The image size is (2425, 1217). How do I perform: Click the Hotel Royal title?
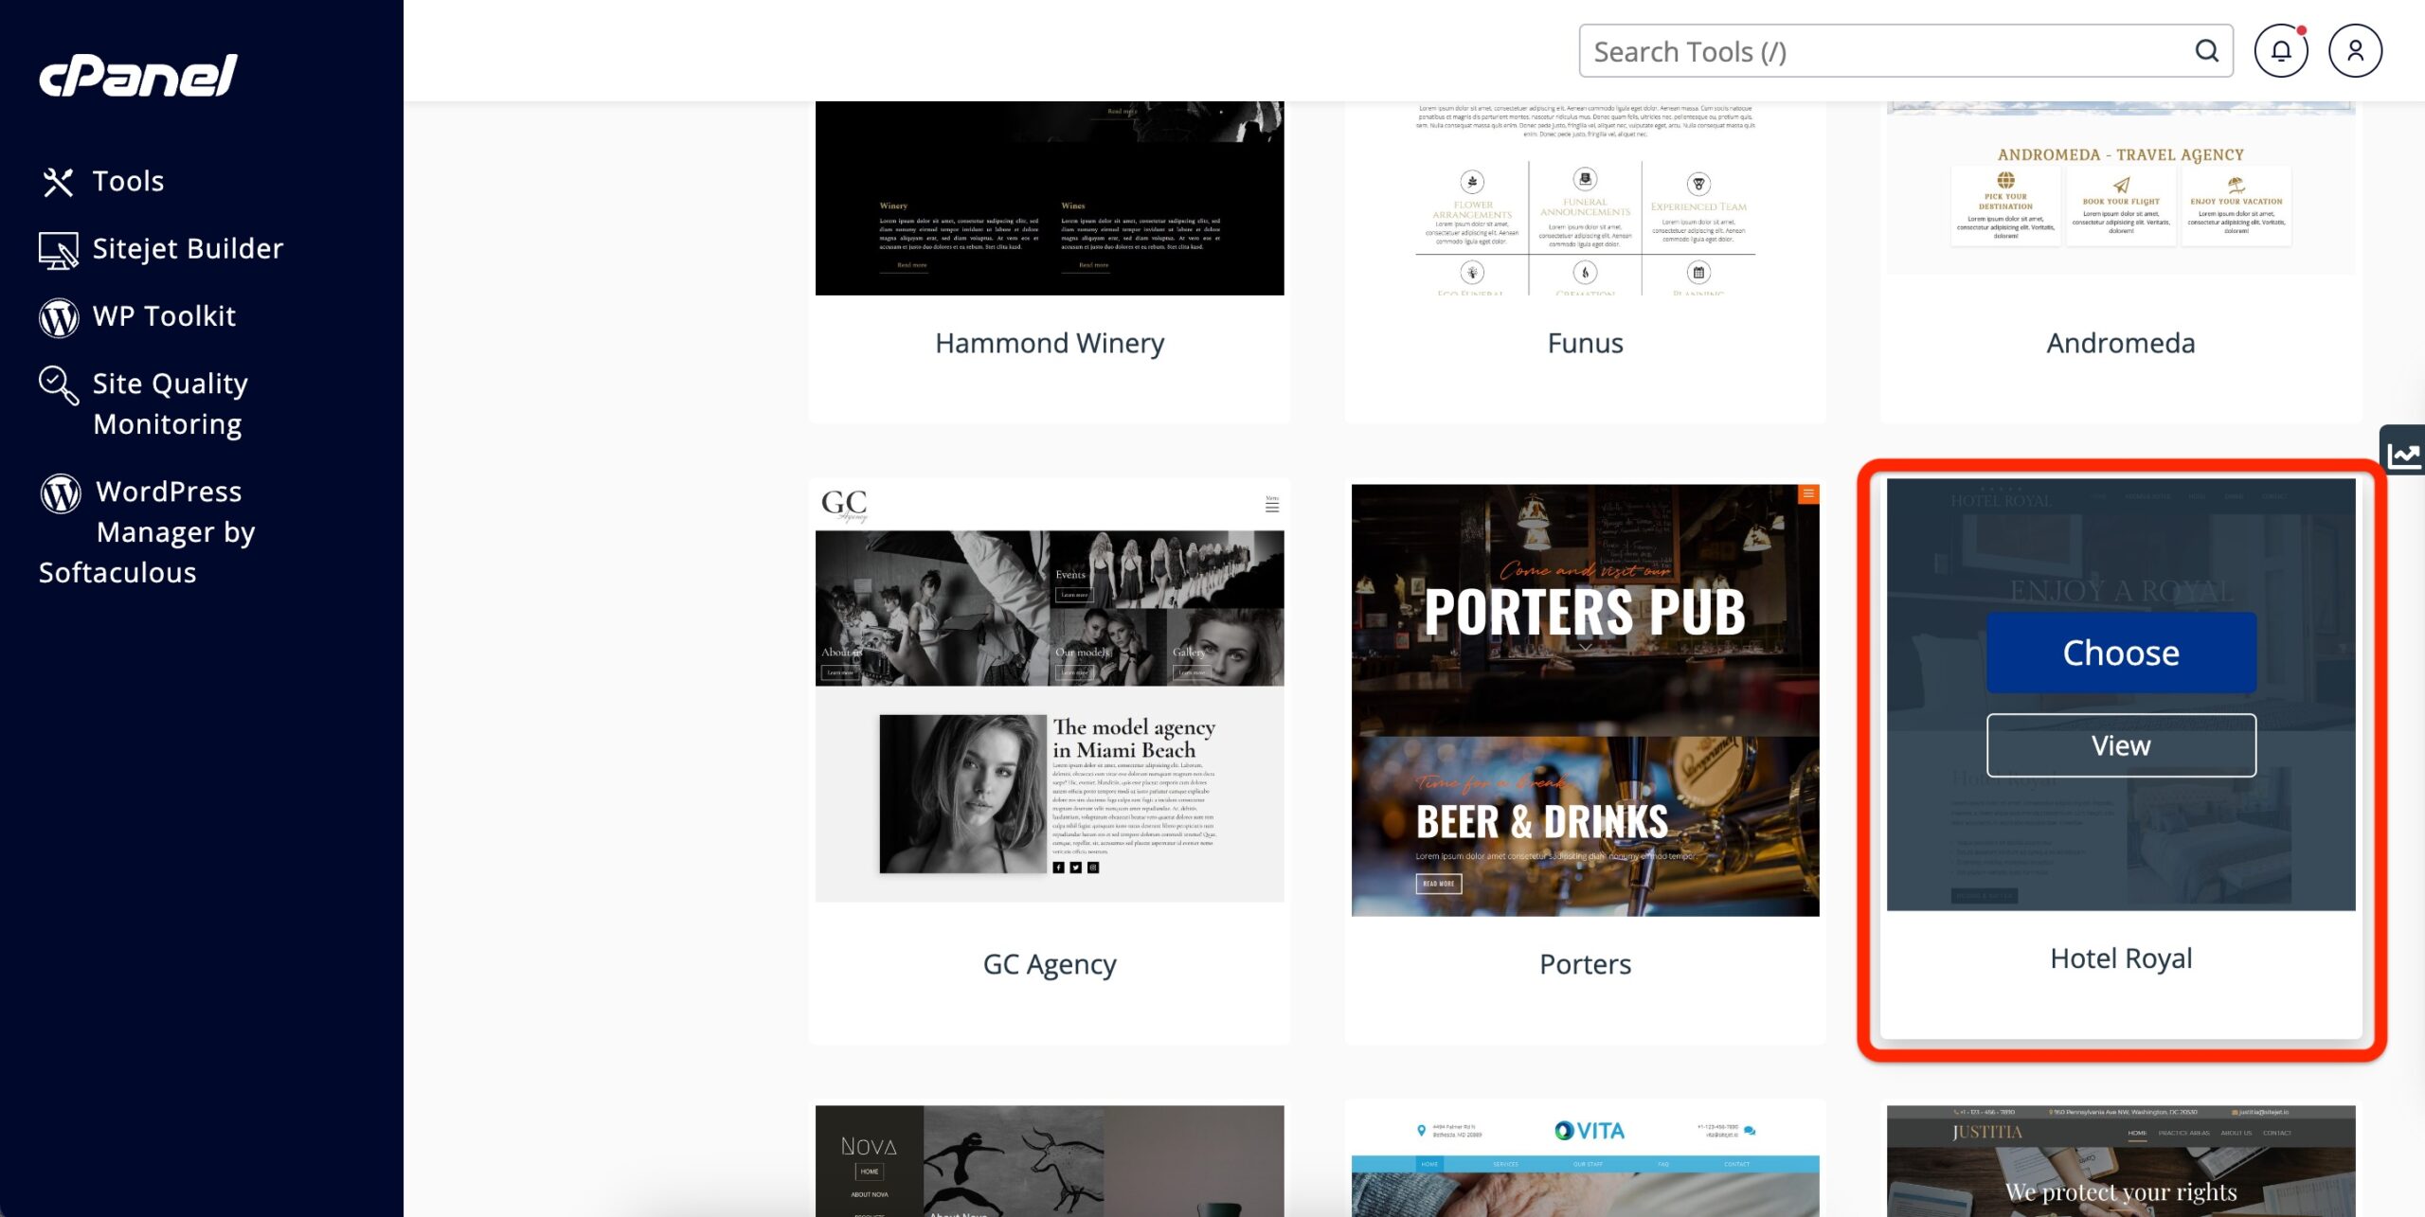(x=2121, y=958)
